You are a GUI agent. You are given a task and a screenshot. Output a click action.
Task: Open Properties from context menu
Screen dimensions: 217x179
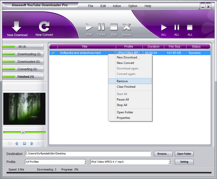(x=130, y=118)
